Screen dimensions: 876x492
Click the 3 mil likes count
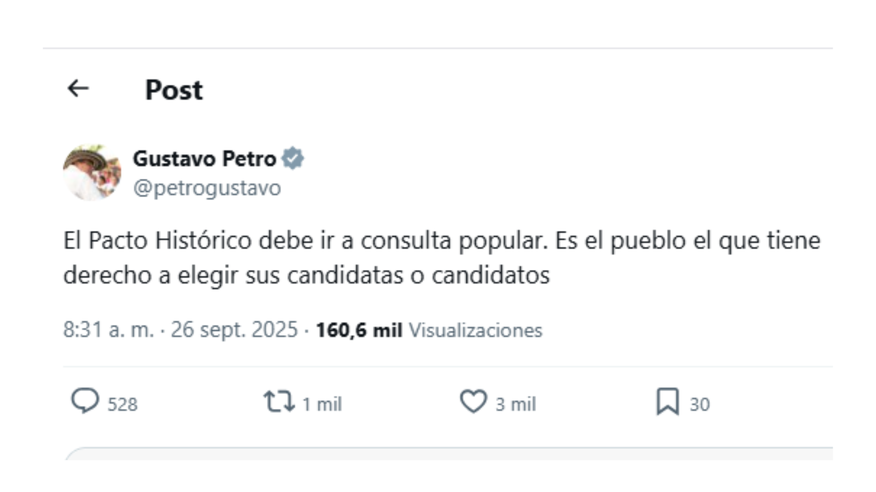tap(516, 405)
